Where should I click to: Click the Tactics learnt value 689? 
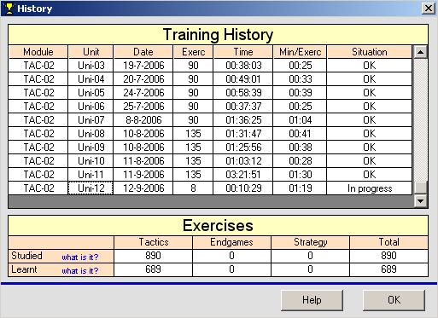153,269
